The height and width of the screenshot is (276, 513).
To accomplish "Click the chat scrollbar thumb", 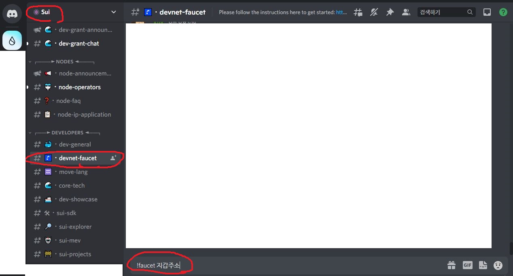I will 511,248.
